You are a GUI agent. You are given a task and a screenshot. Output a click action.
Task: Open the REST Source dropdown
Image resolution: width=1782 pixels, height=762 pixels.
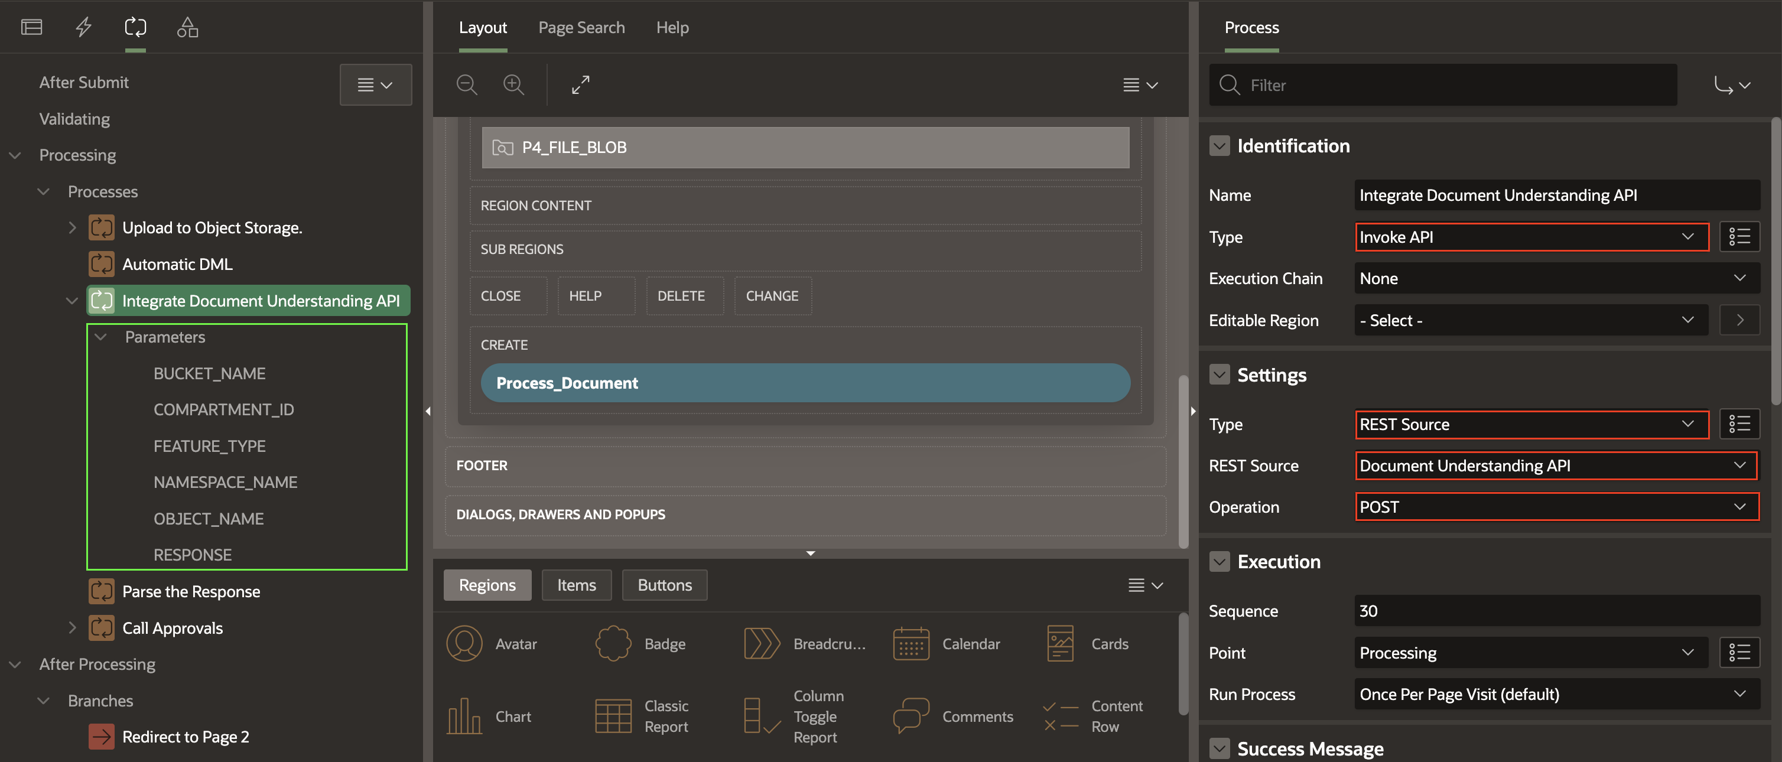pyautogui.click(x=1556, y=466)
